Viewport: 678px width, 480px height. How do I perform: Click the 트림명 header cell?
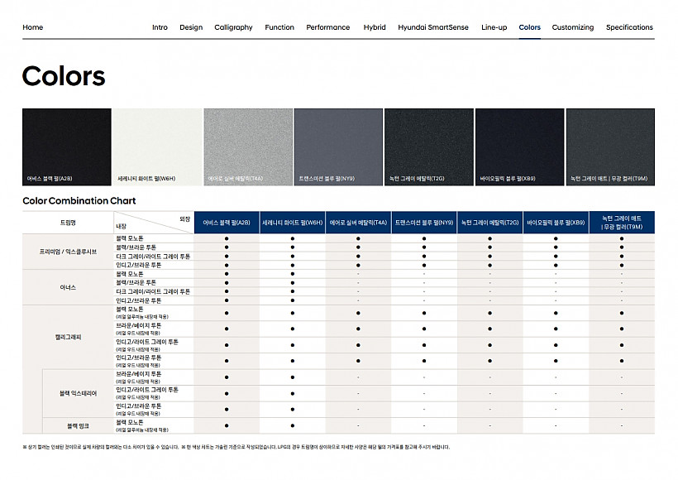pos(68,223)
